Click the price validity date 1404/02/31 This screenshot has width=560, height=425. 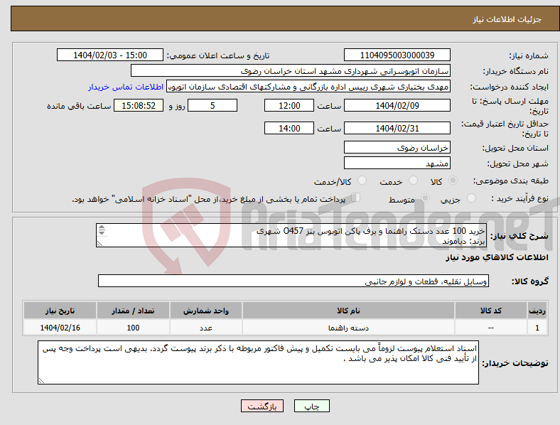(x=397, y=128)
